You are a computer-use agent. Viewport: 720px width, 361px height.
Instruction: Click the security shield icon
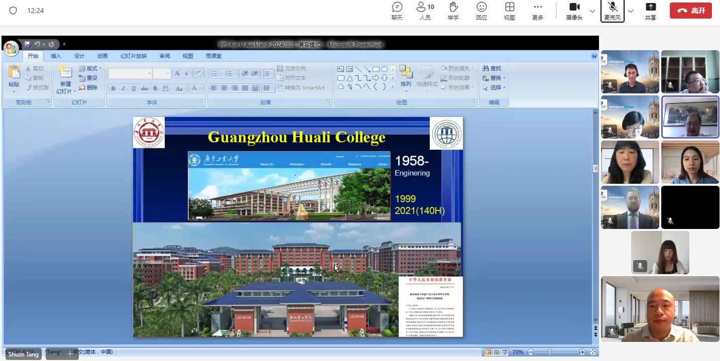(x=13, y=11)
